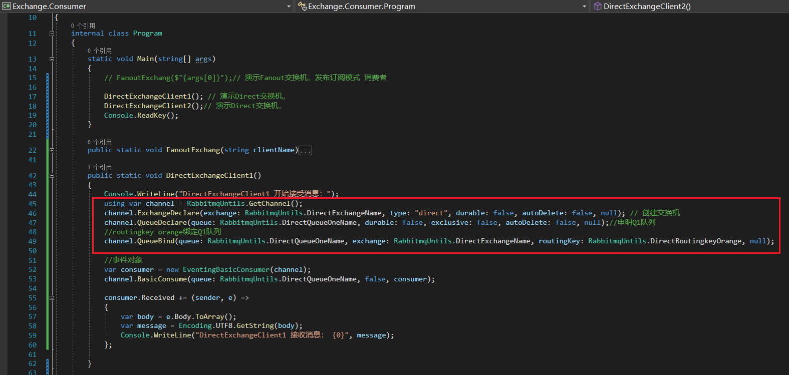Viewport: 789px width, 375px height.
Task: Click line number 10 in the margin
Action: 33,18
